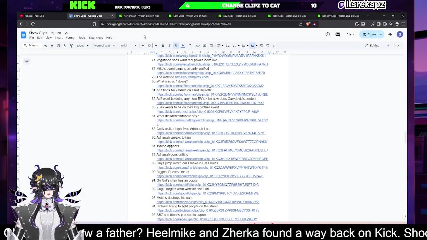The height and width of the screenshot is (240, 427).
Task: Check cloud save status icon
Action: pyautogui.click(x=66, y=33)
